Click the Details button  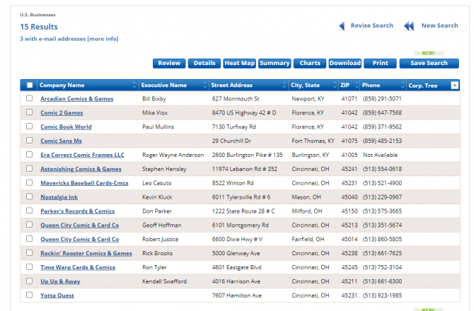pos(204,63)
